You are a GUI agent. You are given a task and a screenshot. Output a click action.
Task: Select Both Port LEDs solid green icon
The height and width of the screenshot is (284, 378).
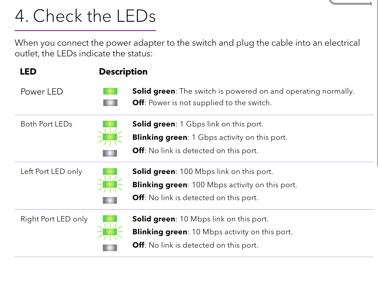[x=110, y=124]
